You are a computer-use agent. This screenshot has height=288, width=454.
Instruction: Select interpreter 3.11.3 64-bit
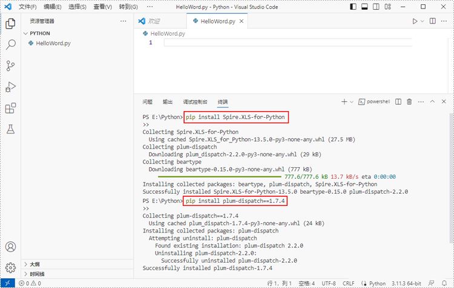point(406,283)
